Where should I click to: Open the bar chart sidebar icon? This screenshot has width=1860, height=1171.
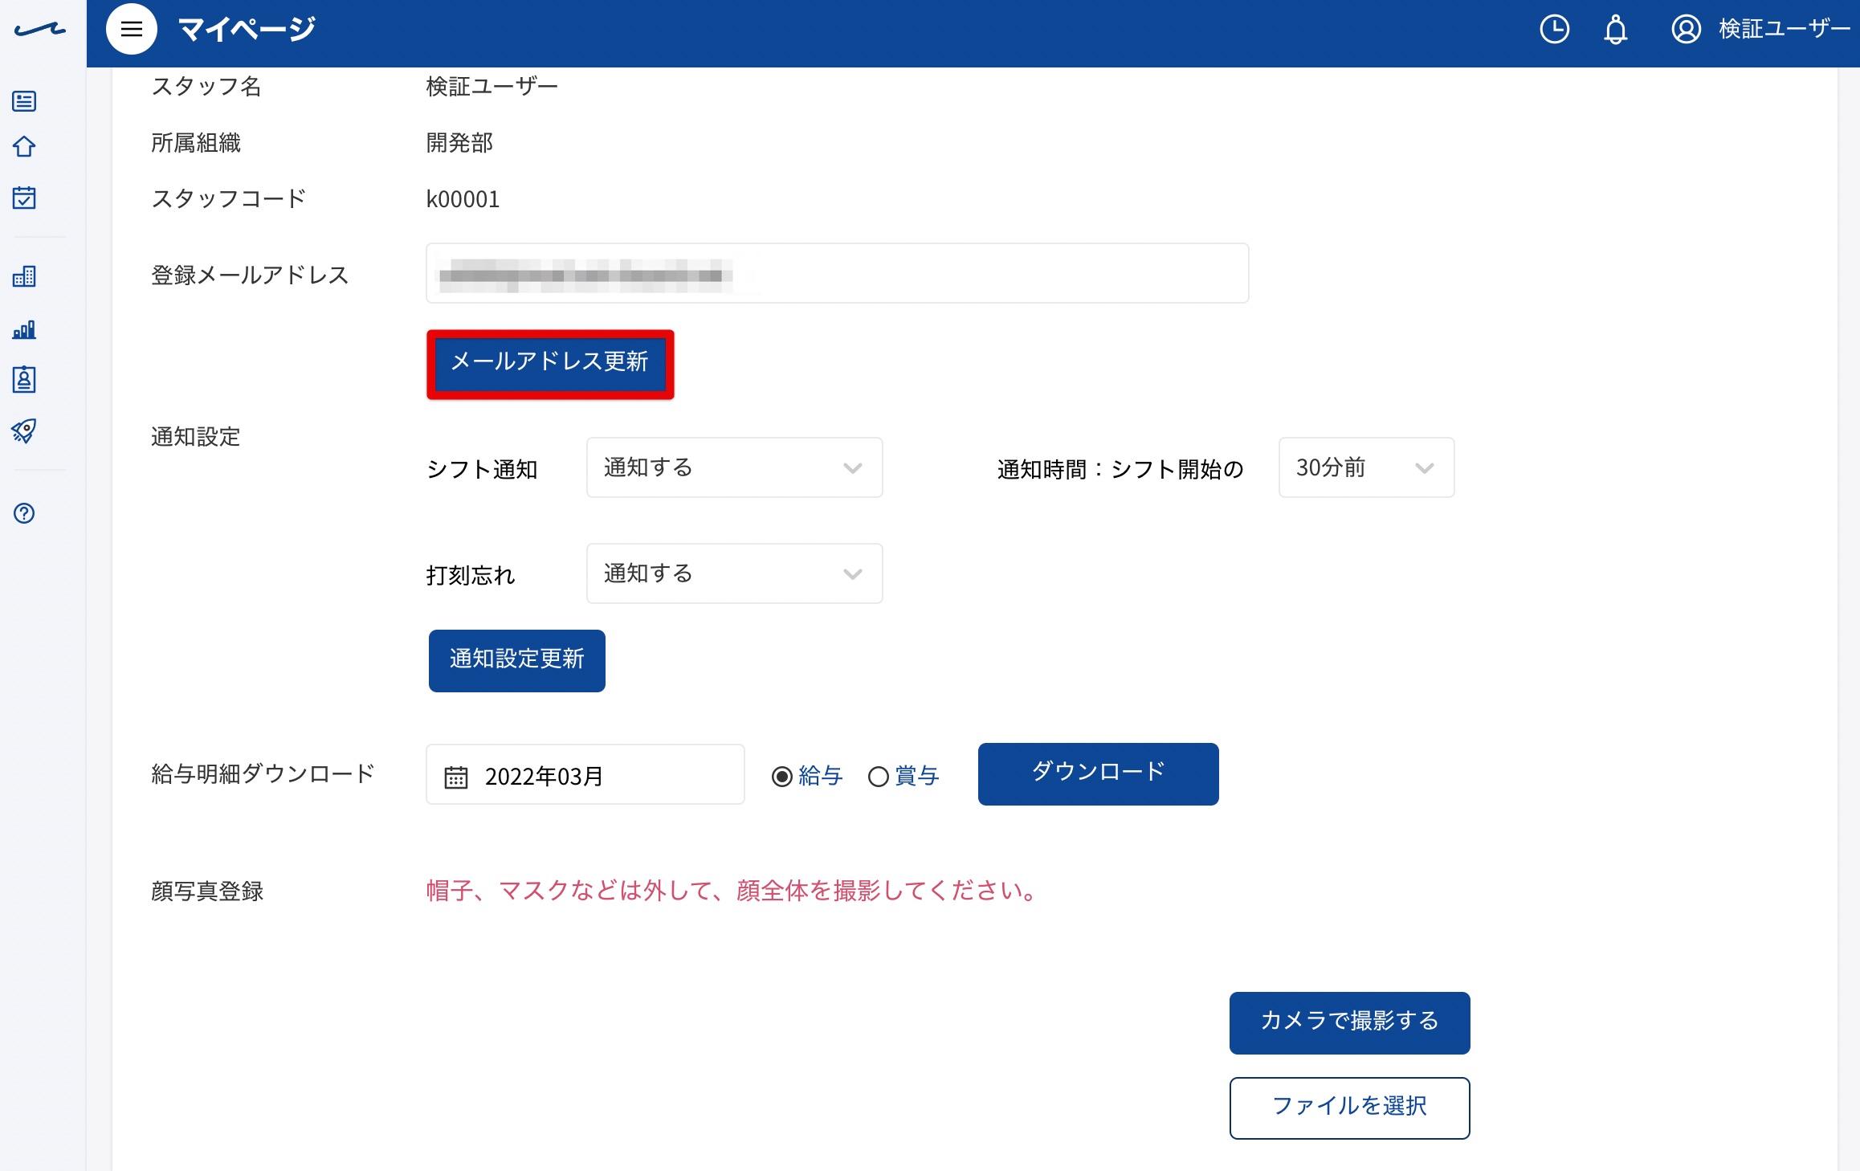(x=24, y=329)
